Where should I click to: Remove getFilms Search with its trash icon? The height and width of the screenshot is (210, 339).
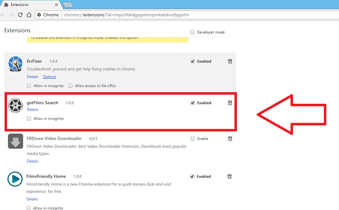(x=230, y=103)
